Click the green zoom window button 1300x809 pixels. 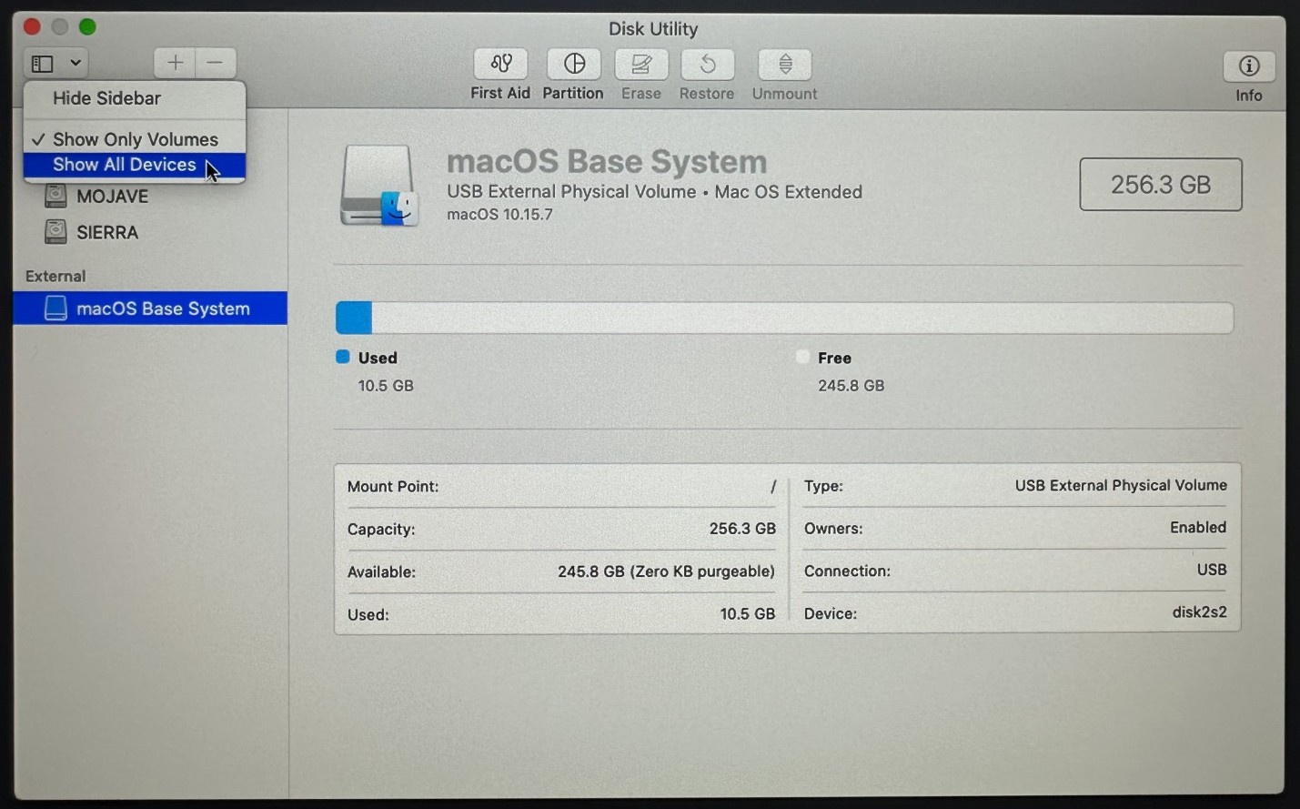coord(87,27)
